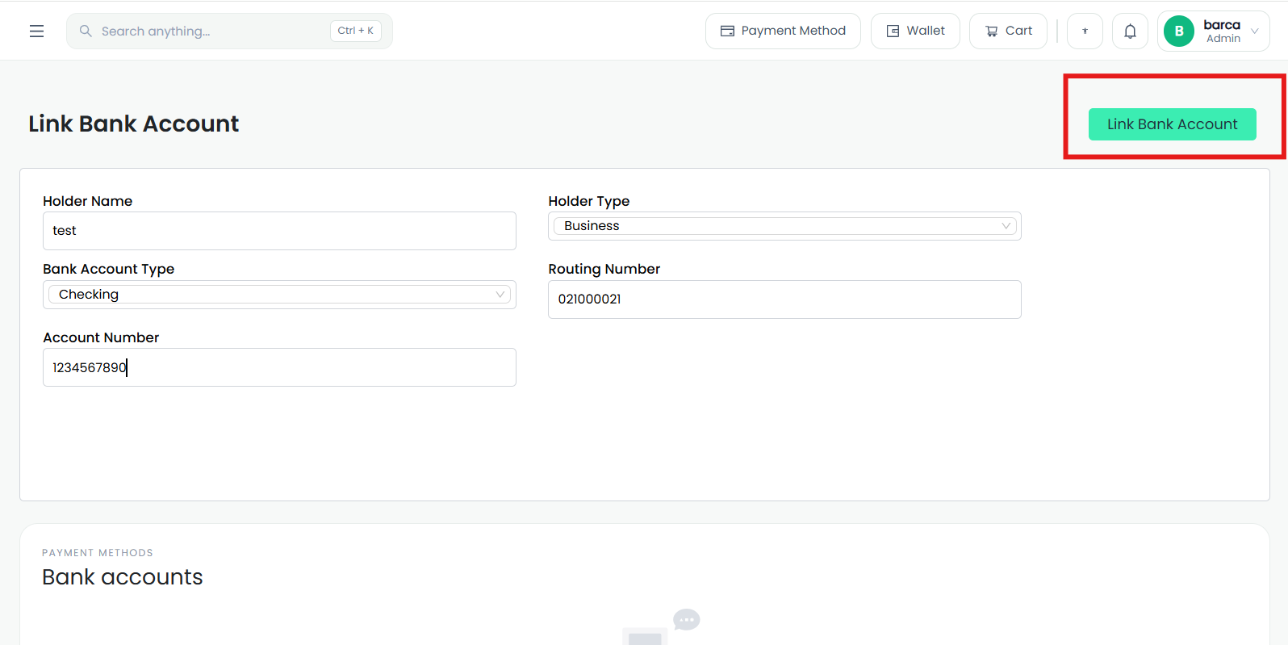Click the Ctrl + K shortcut badge
Viewport: 1288px width, 645px height.
[x=355, y=31]
